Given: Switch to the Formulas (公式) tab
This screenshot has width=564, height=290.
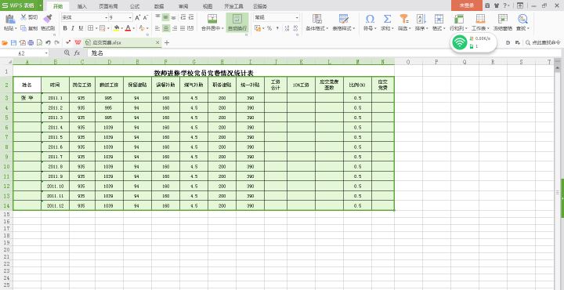Looking at the screenshot, I should [135, 6].
